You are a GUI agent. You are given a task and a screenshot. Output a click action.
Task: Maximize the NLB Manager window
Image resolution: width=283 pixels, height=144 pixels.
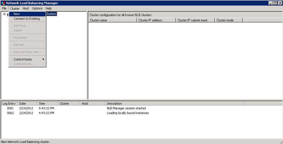click(x=275, y=3)
